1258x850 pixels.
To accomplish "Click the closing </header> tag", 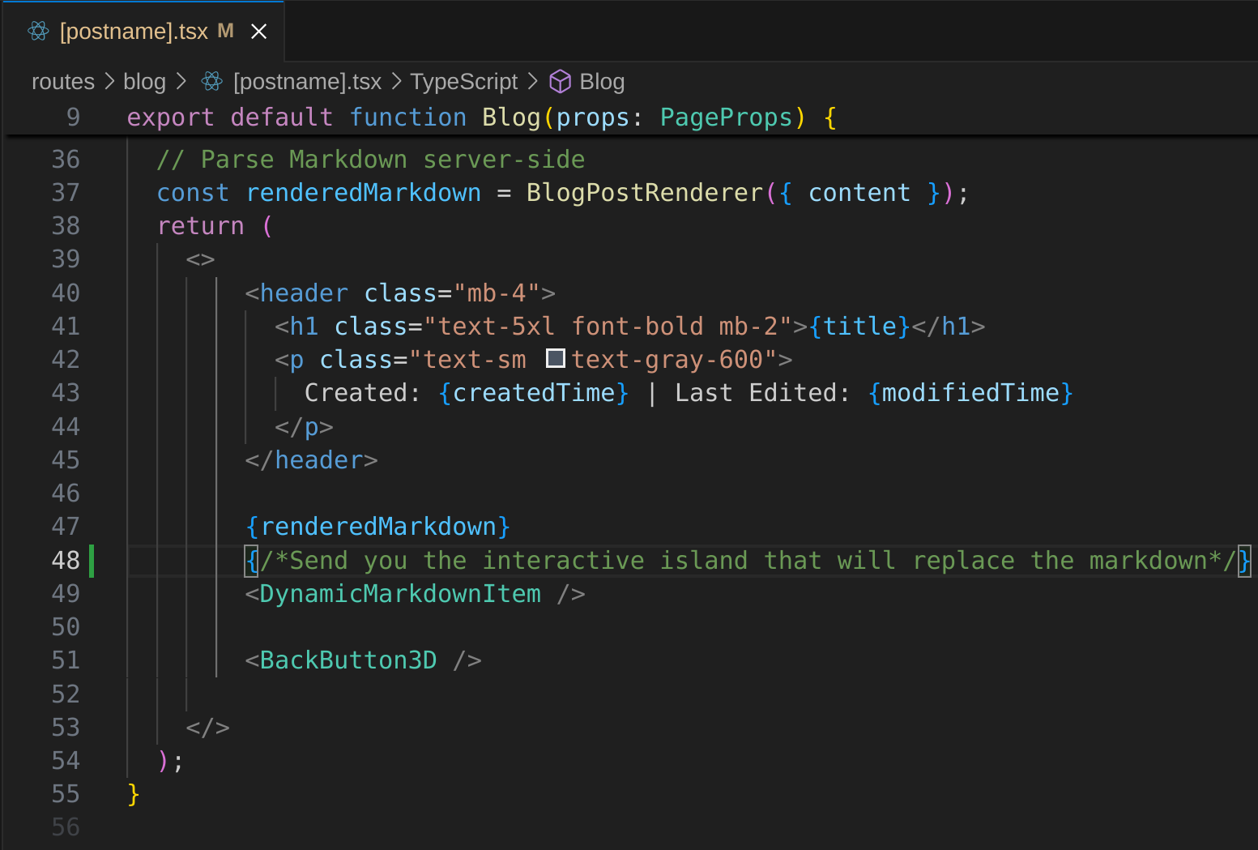I will [x=312, y=460].
